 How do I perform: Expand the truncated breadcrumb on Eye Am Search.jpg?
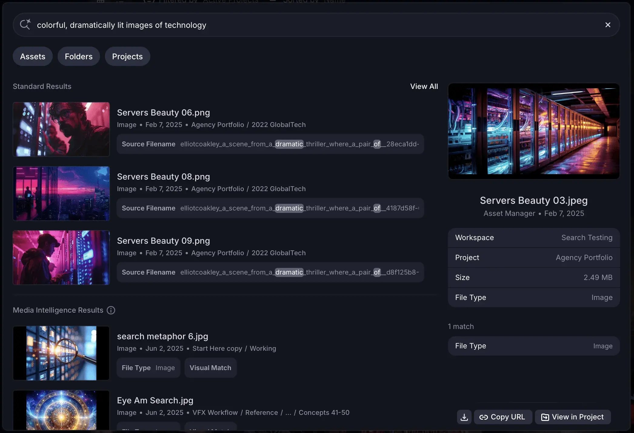click(x=288, y=412)
